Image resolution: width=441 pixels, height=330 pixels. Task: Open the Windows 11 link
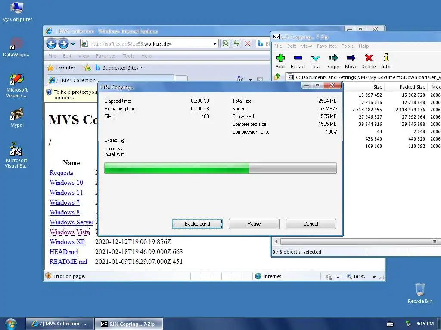(66, 192)
